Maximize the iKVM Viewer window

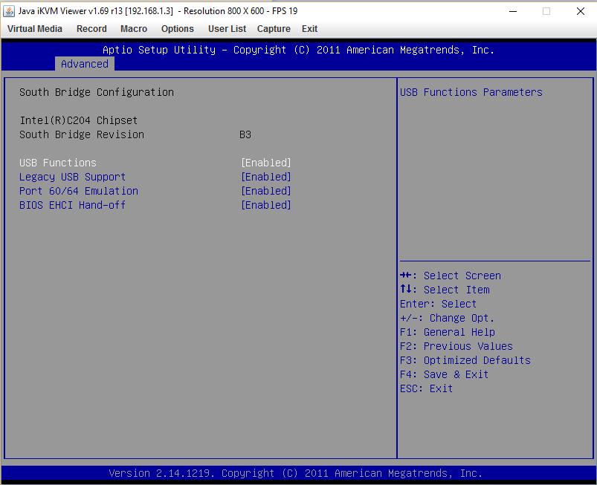click(x=546, y=11)
